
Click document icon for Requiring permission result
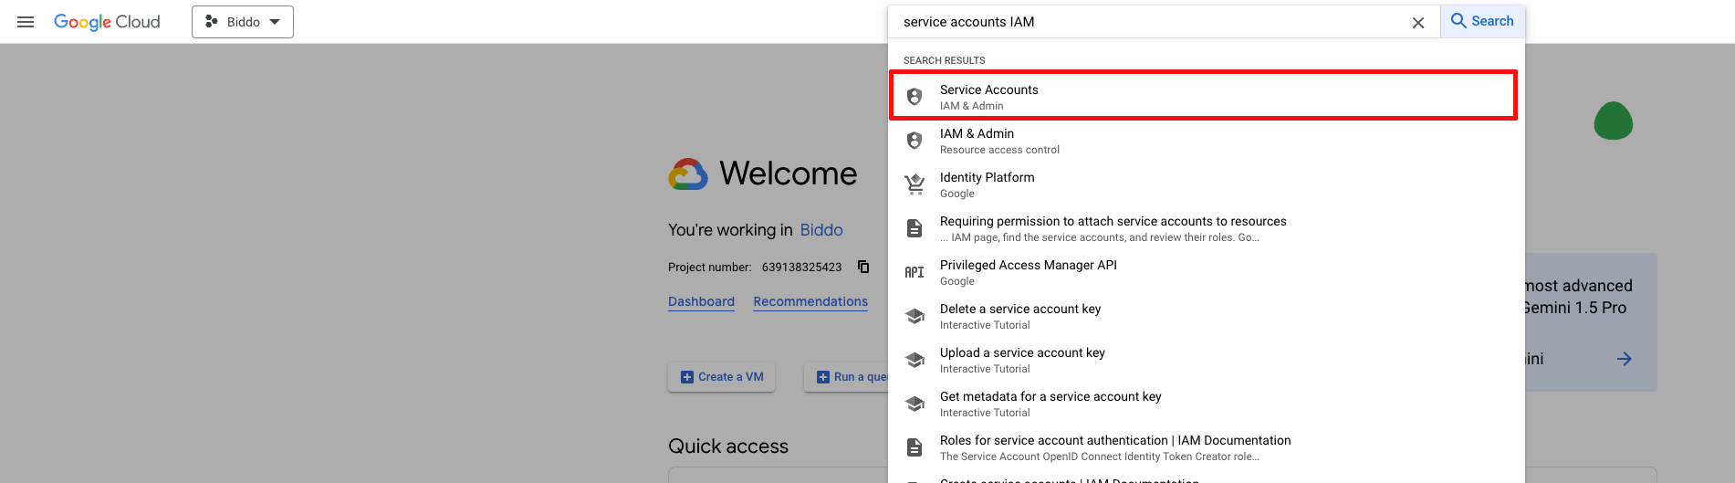915,228
